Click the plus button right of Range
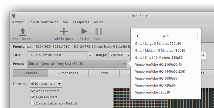Screen dimensions: 214x108 pyautogui.click(x=203, y=55)
